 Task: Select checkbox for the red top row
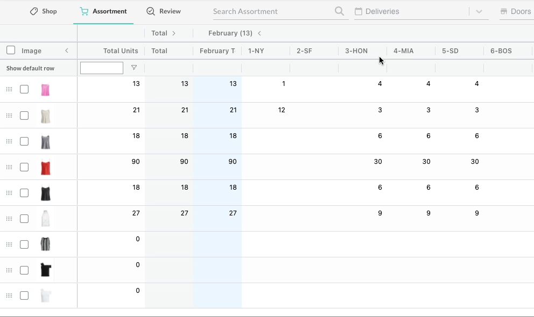tap(24, 167)
